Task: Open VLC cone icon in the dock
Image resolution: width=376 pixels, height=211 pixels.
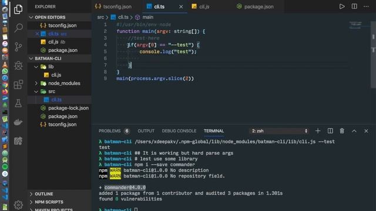Action: click(5, 64)
